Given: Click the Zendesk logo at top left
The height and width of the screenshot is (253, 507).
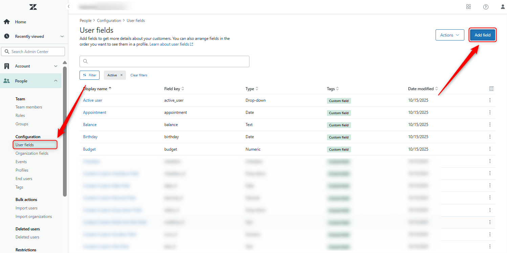Looking at the screenshot, I should (x=33, y=7).
